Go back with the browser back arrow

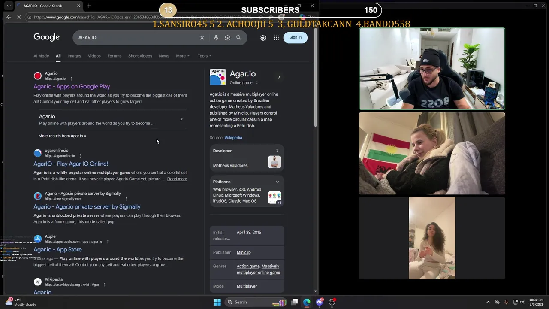[x=9, y=17]
